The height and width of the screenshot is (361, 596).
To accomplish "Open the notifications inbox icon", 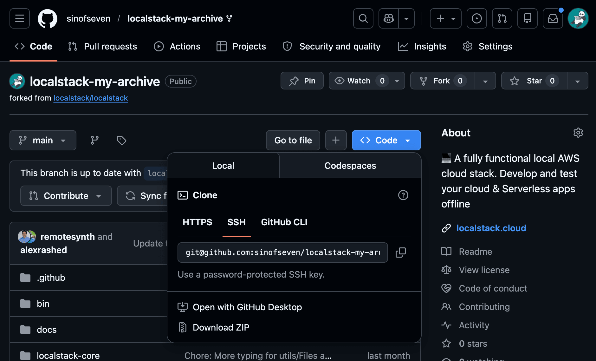I will tap(553, 18).
